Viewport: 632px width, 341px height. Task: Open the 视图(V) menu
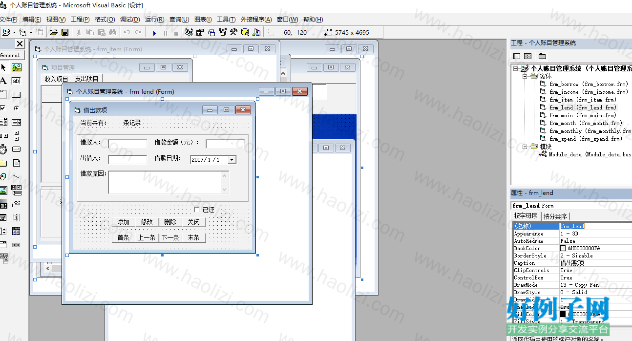[x=56, y=20]
